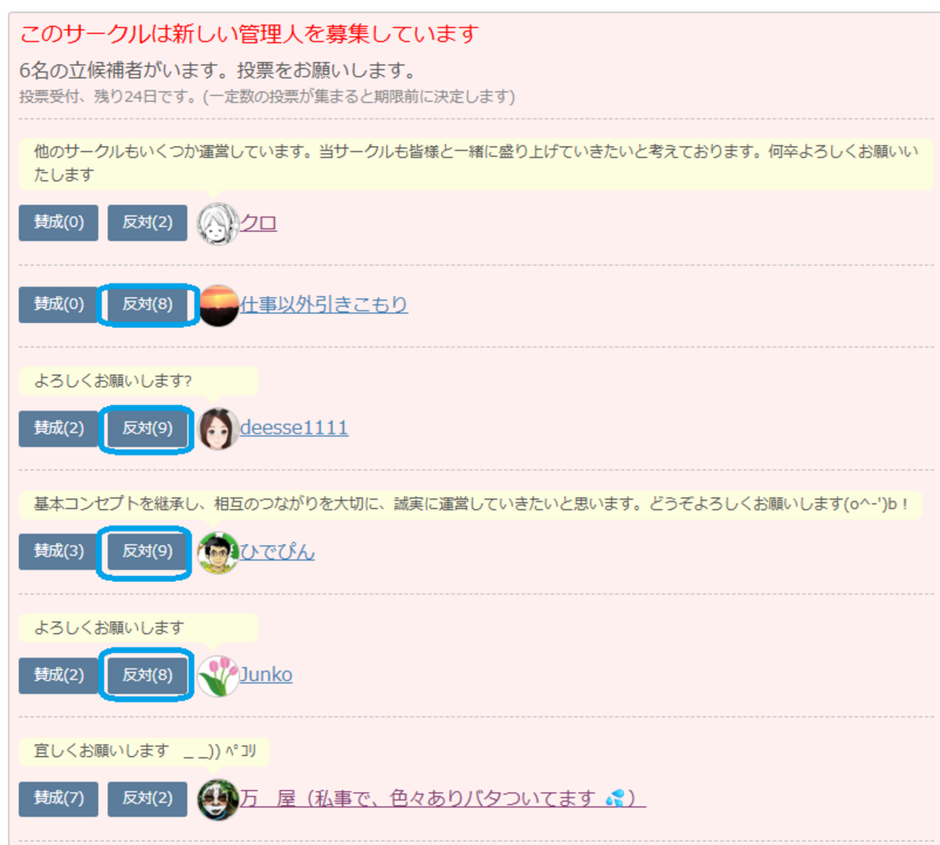Open the ひでぴん profile link
The width and height of the screenshot is (940, 845).
tap(278, 552)
